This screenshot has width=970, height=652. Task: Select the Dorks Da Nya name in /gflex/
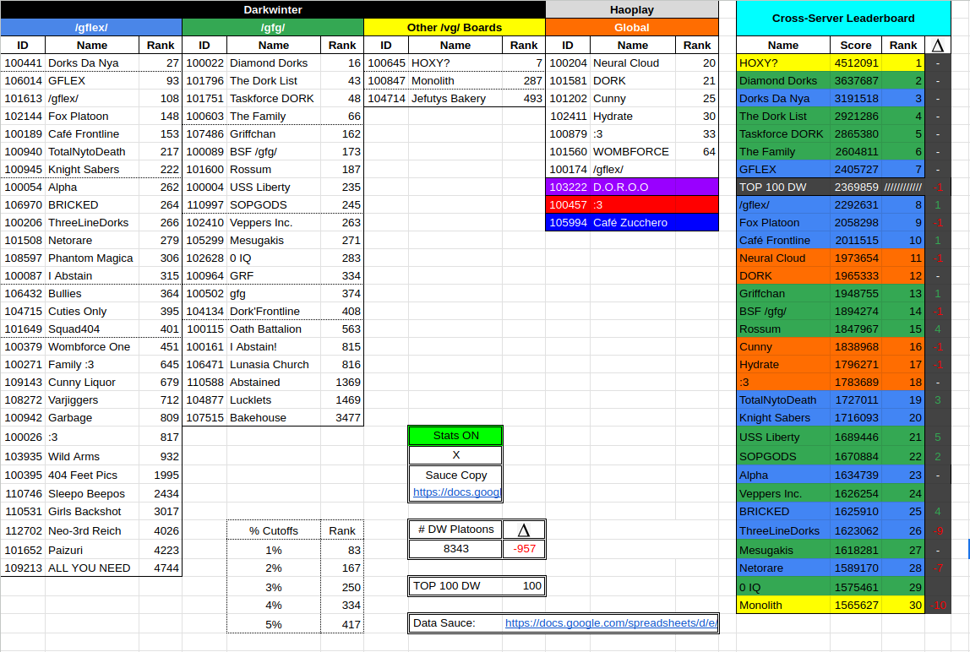92,63
